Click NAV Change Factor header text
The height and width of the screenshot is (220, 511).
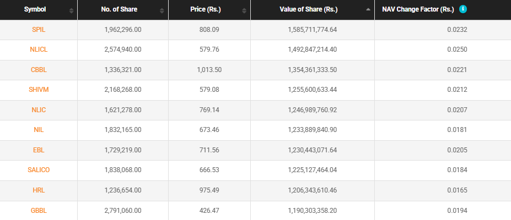[x=418, y=10]
